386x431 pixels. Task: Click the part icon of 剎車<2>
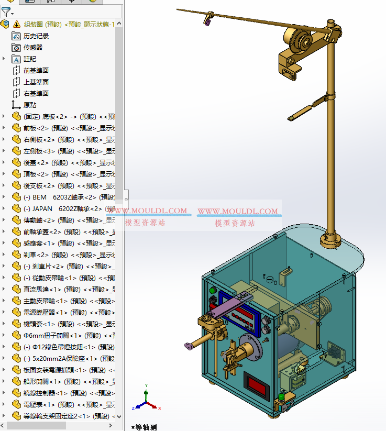(x=16, y=255)
